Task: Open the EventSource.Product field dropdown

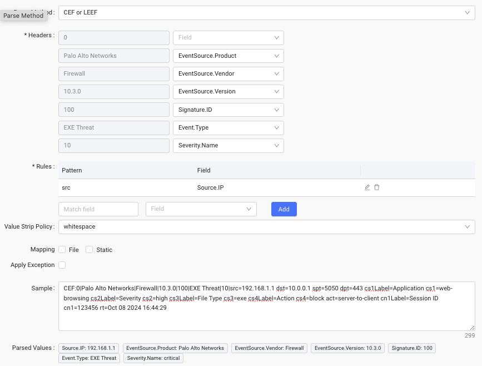Action: coord(228,56)
